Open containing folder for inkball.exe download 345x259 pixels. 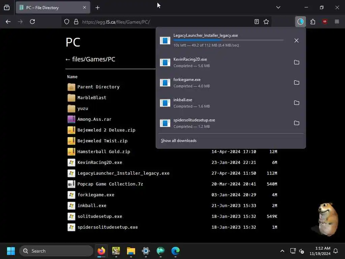pos(296,103)
